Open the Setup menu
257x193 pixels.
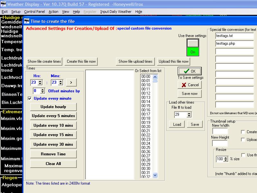16,12
